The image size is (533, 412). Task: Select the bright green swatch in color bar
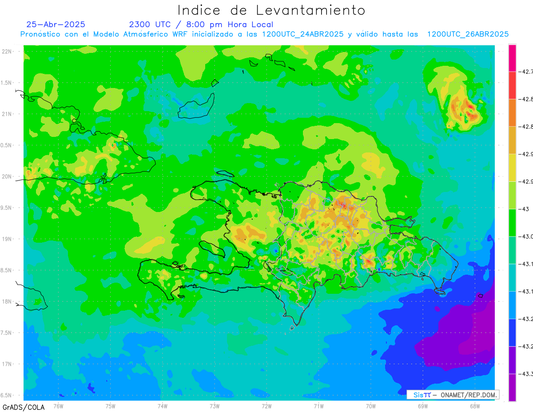tap(512, 223)
